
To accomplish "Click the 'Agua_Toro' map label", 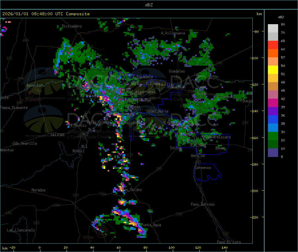I will 35,85.
